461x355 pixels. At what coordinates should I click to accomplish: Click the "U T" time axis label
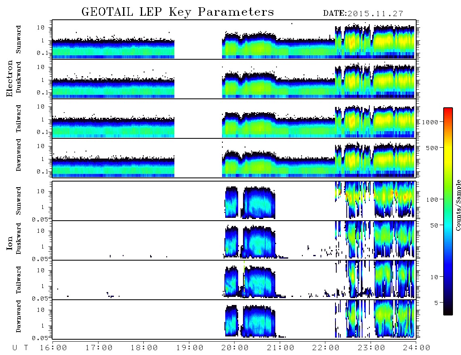pos(20,348)
